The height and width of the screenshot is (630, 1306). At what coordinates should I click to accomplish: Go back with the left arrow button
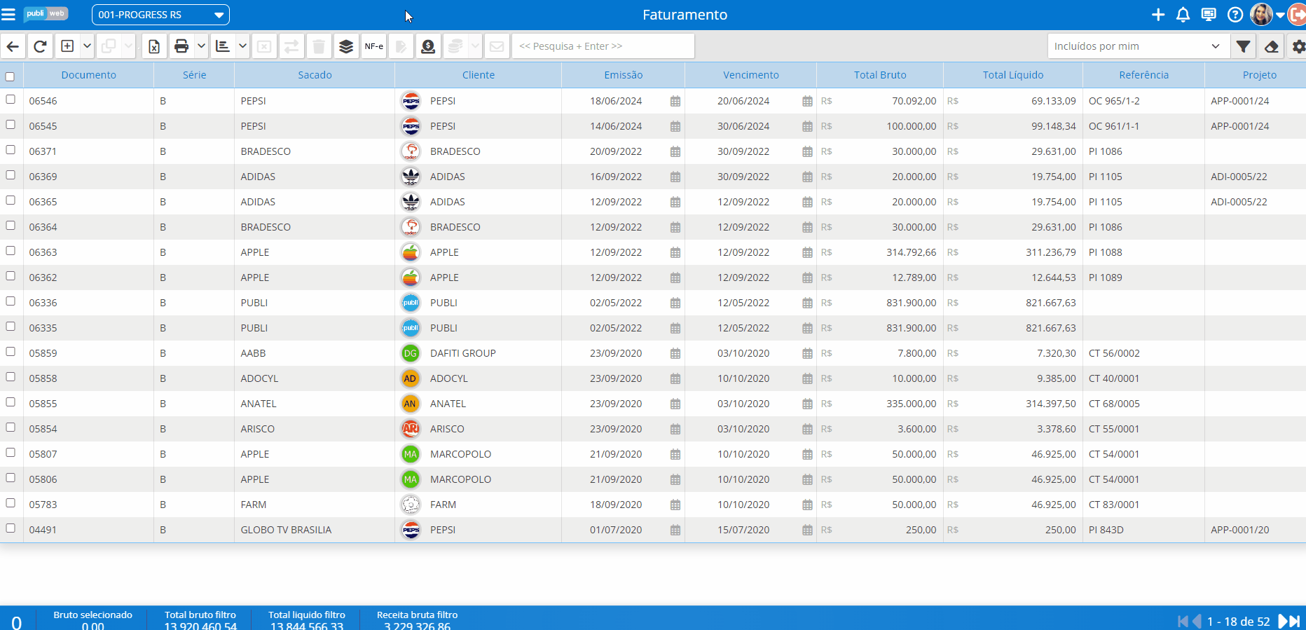13,46
